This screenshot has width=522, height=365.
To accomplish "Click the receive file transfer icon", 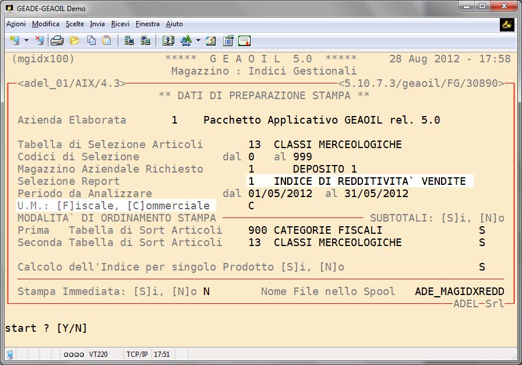I will tap(145, 41).
